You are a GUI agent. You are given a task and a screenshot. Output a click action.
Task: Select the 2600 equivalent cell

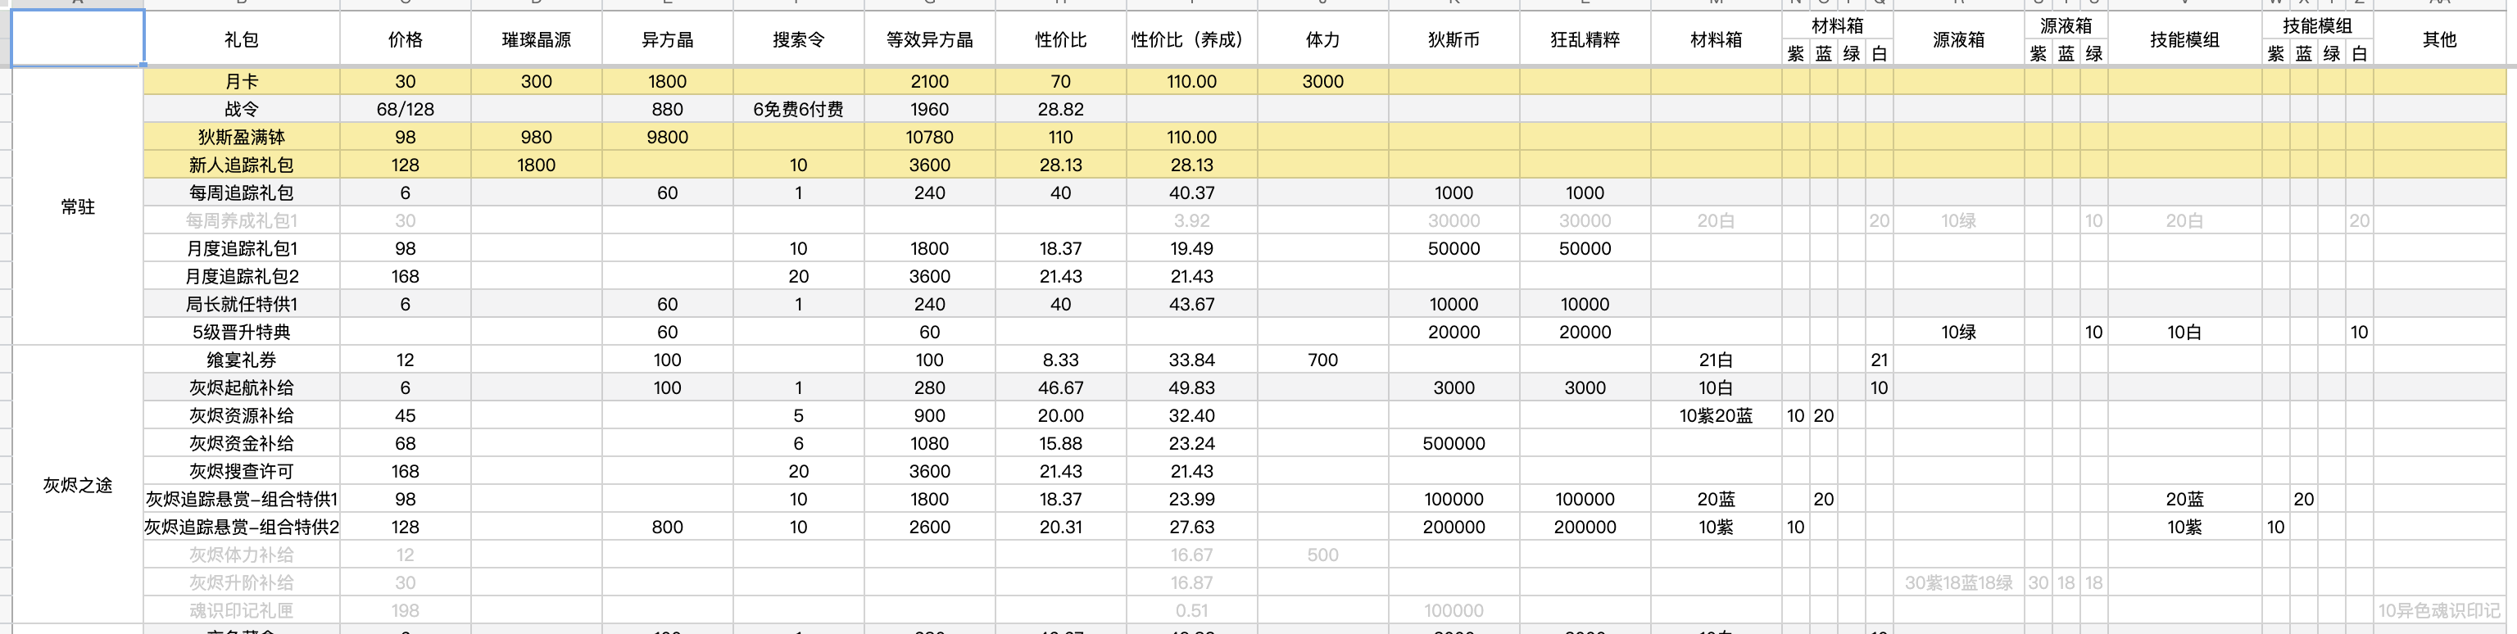click(x=929, y=527)
